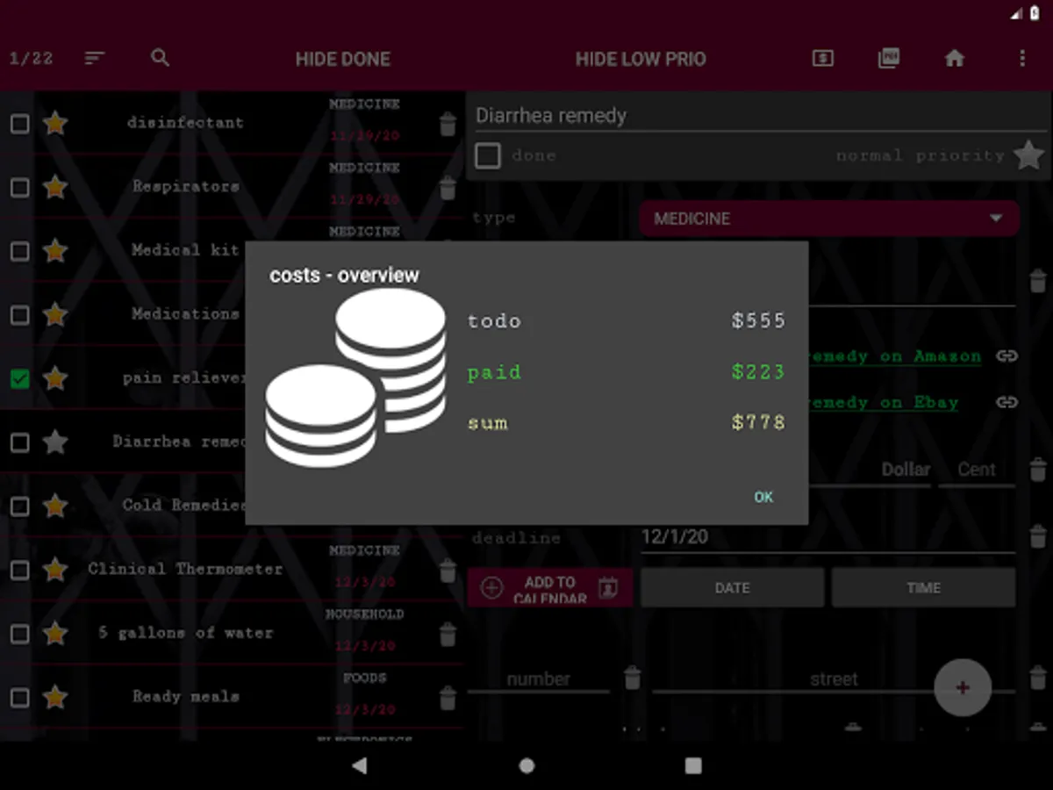The width and height of the screenshot is (1053, 790).
Task: Select Hide Done in the top bar
Action: point(343,59)
